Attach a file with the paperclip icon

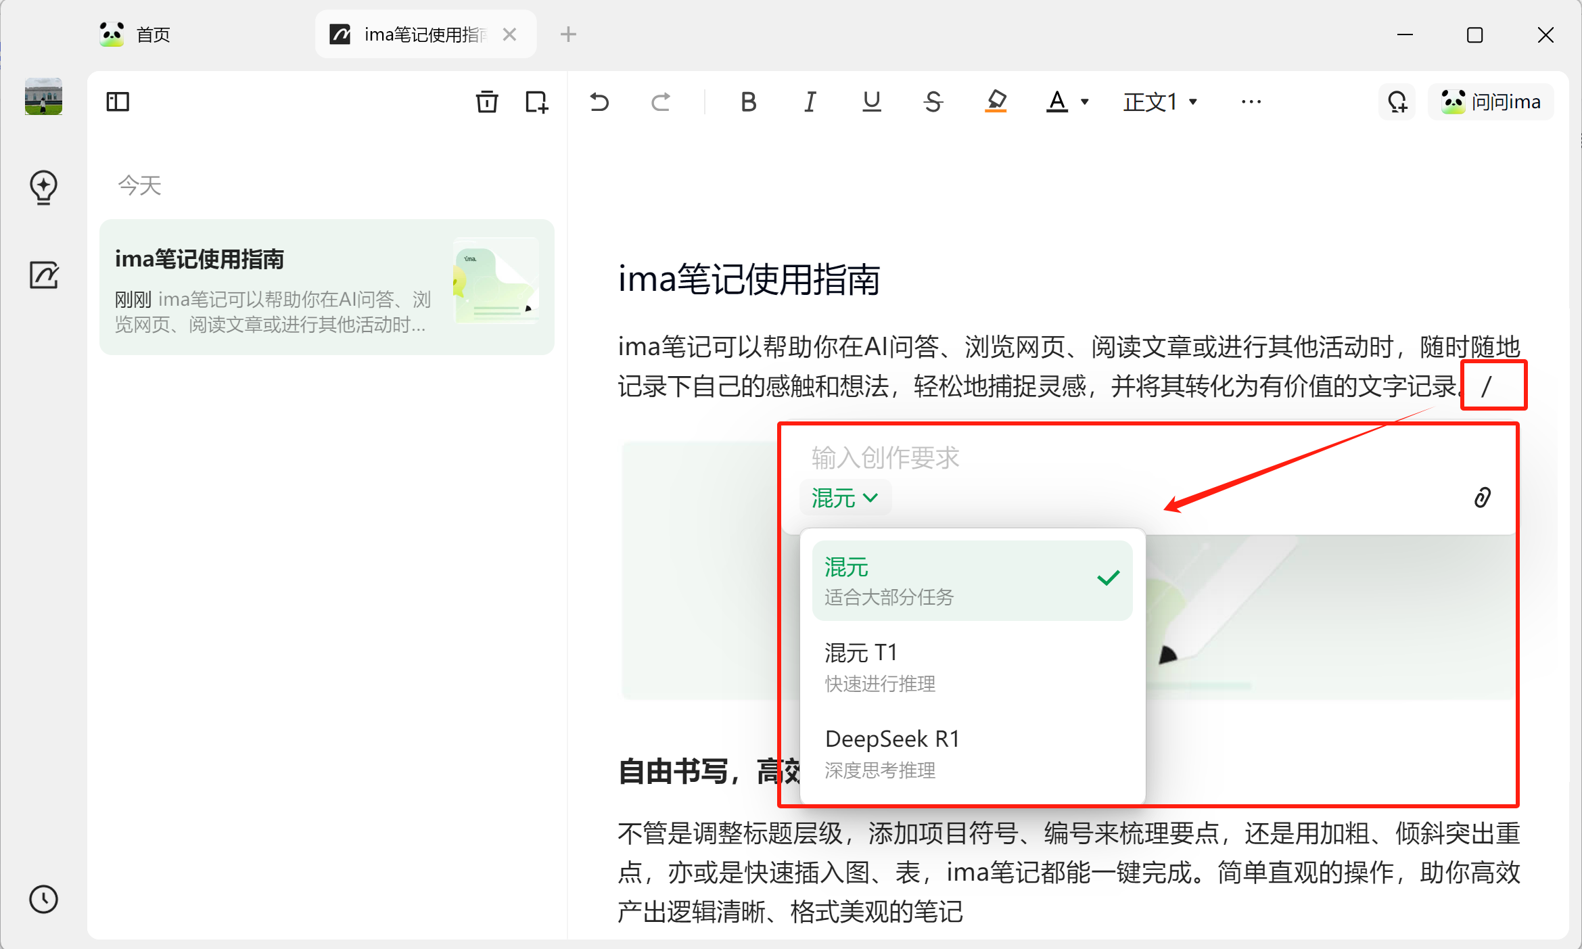pyautogui.click(x=1482, y=497)
